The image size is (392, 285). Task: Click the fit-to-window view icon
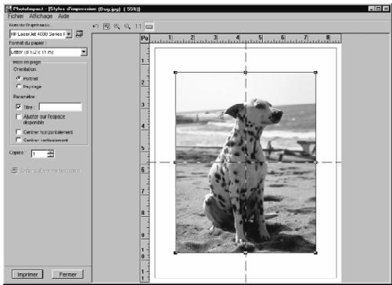(106, 27)
